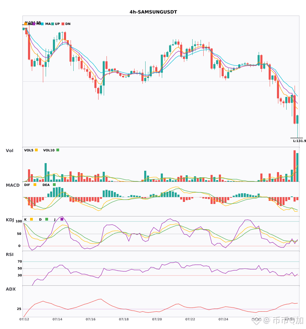Image resolution: width=306 pixels, height=329 pixels.
Task: Click the 0 axis value in KDJ
Action: 19,246
